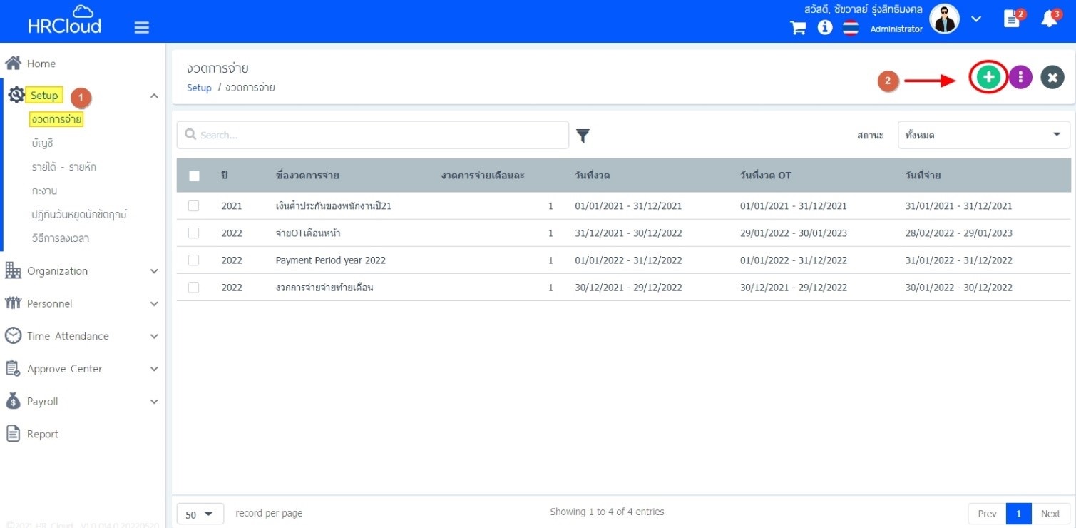1076x528 pixels.
Task: Click into the Search input field
Action: pyautogui.click(x=378, y=135)
